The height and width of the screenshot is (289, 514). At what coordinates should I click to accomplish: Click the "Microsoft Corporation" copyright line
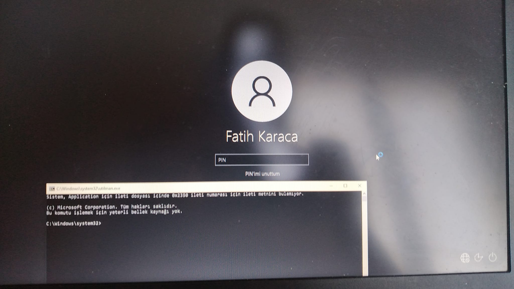[112, 207]
